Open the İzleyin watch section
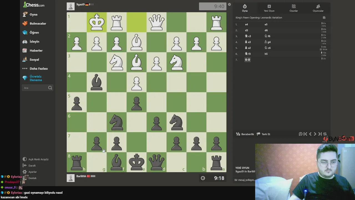This screenshot has width=355, height=200. click(x=31, y=42)
